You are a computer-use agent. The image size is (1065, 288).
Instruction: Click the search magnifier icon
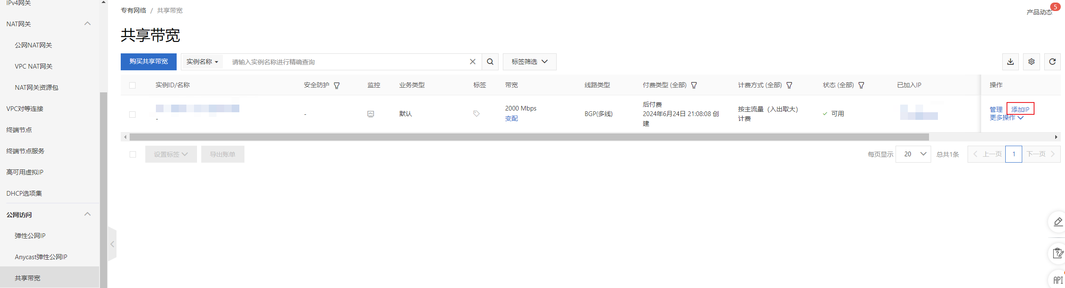click(x=490, y=62)
